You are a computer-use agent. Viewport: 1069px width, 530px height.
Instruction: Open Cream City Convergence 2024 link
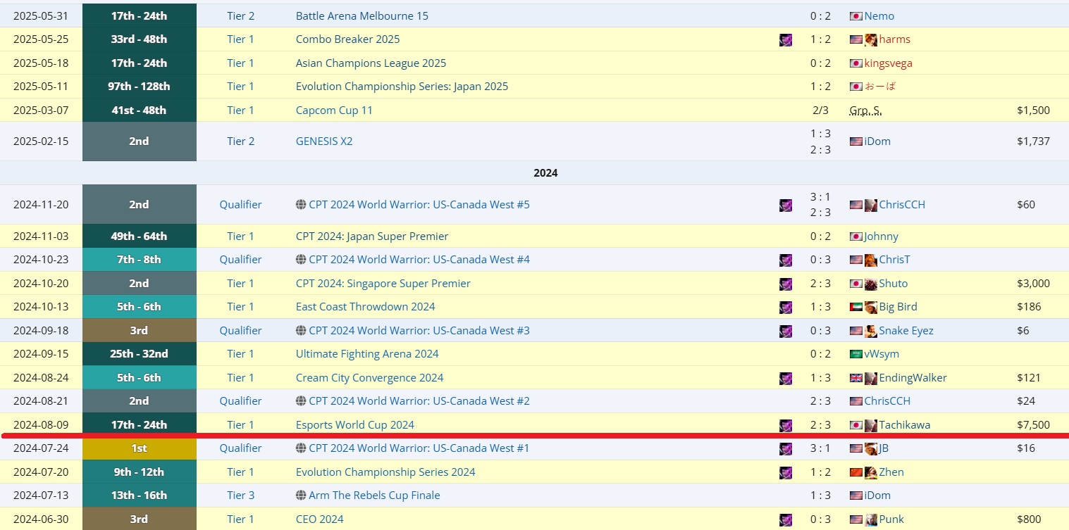tap(370, 378)
